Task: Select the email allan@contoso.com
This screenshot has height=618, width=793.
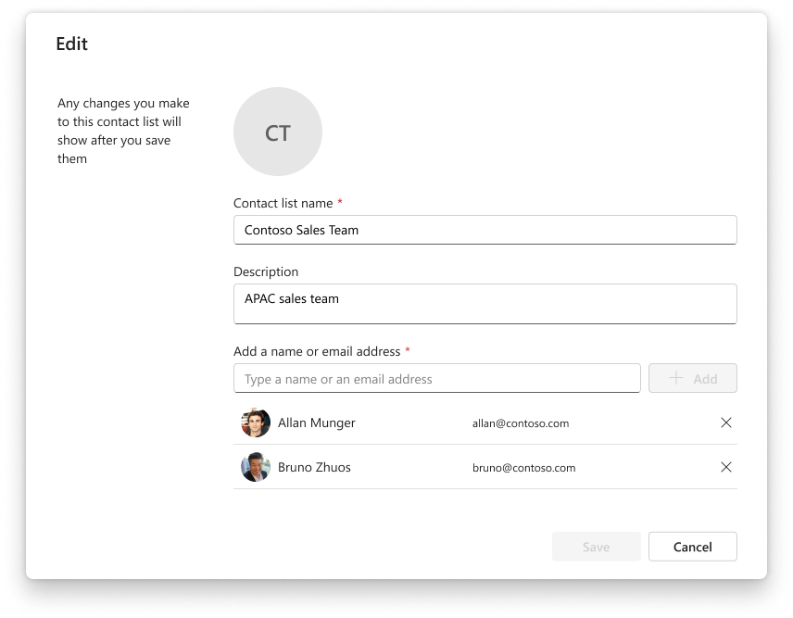Action: coord(521,423)
